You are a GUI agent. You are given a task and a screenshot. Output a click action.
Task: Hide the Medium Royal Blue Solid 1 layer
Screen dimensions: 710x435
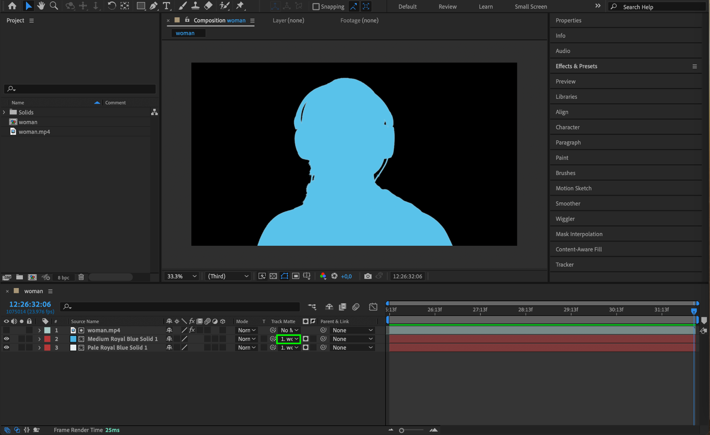(6, 339)
